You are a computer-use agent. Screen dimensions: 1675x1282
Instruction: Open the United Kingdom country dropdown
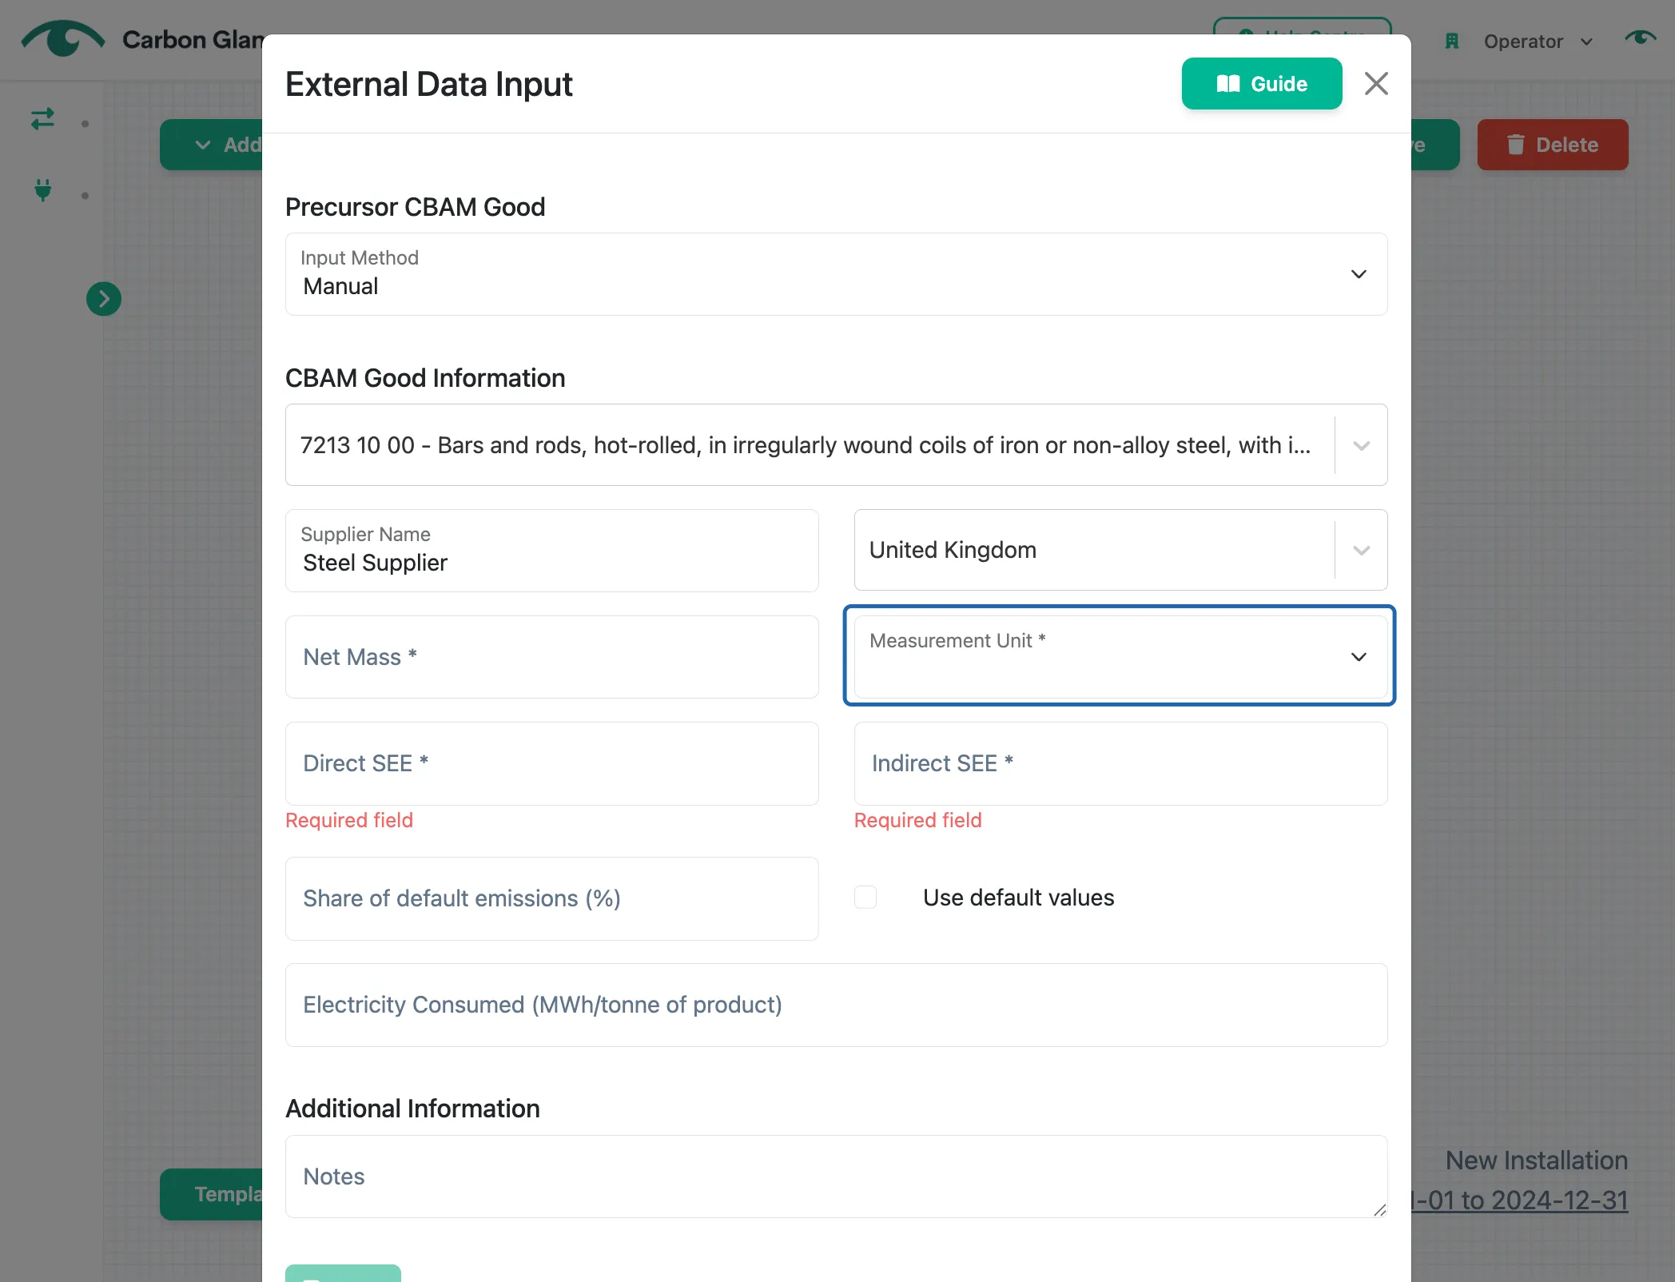click(x=1120, y=550)
